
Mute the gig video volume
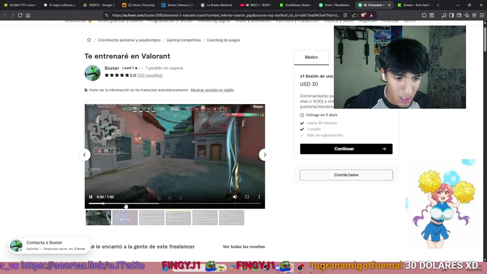coord(235,197)
